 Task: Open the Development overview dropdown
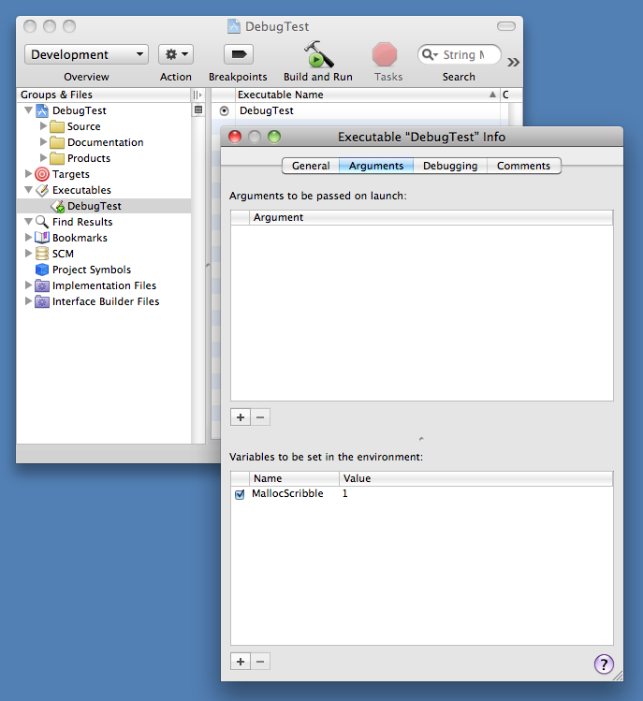[86, 55]
